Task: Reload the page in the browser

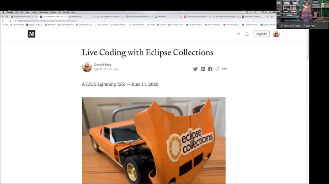Action: (11, 21)
